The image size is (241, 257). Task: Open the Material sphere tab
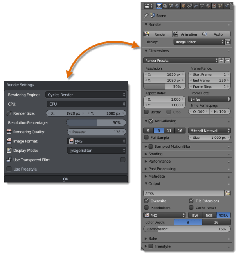208,6
